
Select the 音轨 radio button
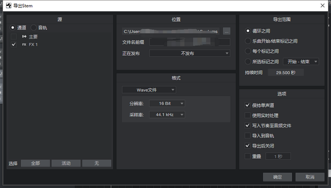tap(34, 27)
